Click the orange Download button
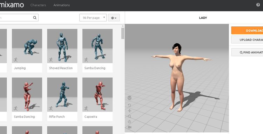 coord(247,31)
